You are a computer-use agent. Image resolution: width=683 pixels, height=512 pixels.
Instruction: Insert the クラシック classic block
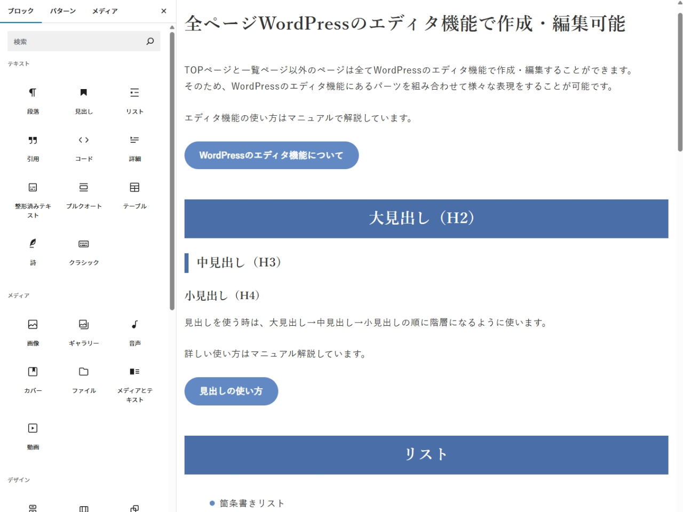[84, 252]
